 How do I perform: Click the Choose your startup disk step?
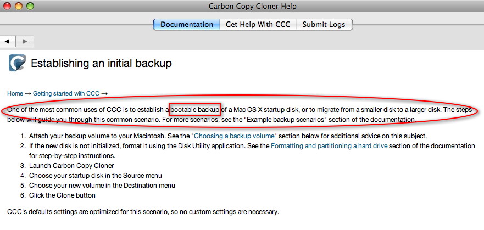coord(96,176)
